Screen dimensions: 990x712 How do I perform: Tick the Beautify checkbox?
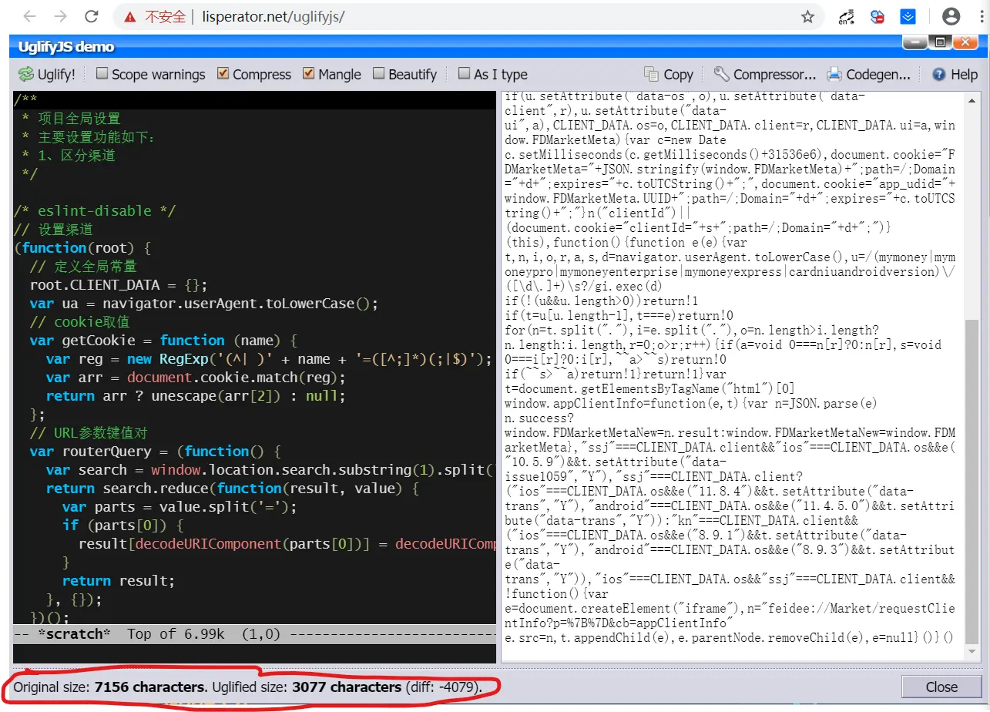379,73
